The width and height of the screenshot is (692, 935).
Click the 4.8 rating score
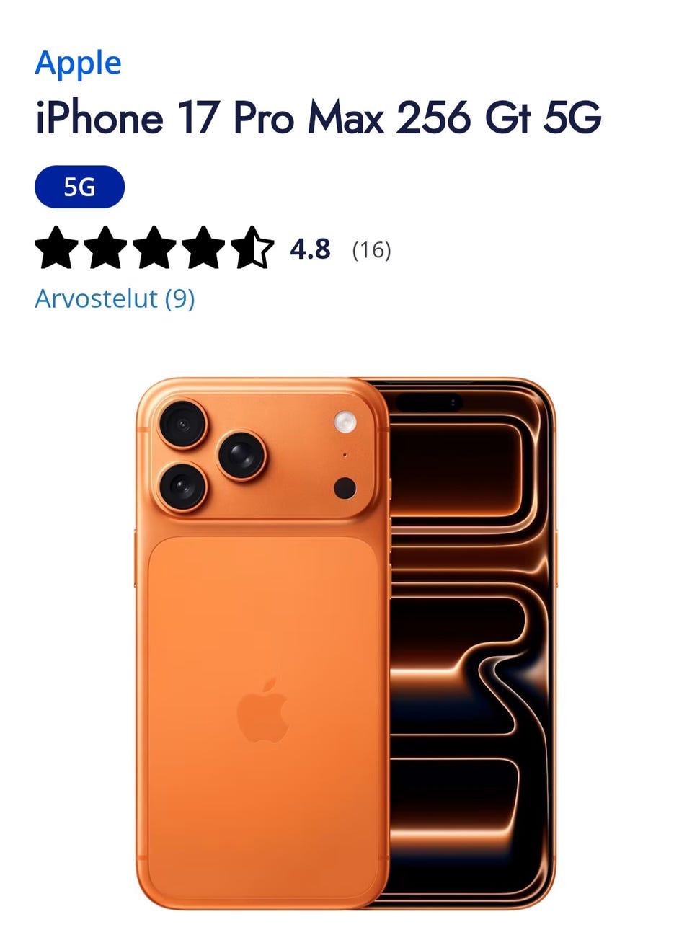[x=310, y=249]
